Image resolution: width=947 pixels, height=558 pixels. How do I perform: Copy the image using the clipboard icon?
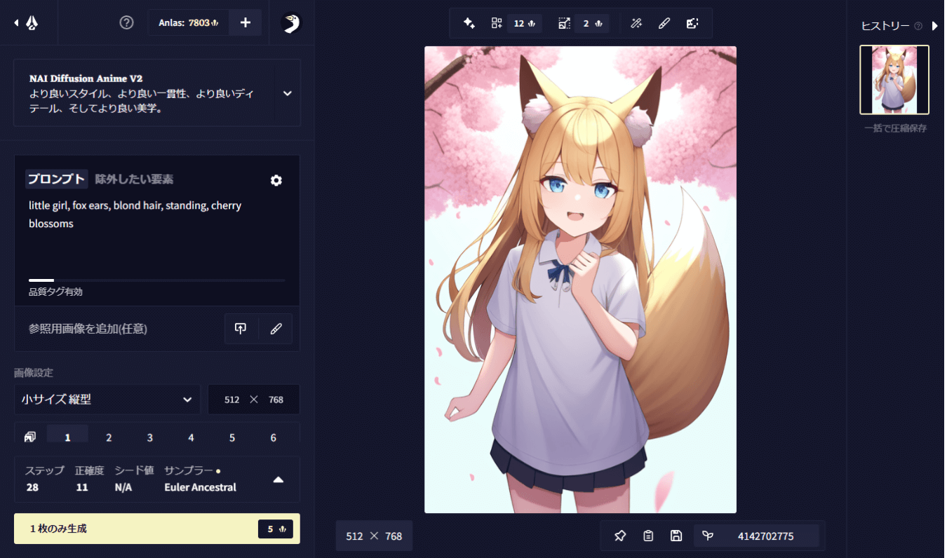pos(648,536)
